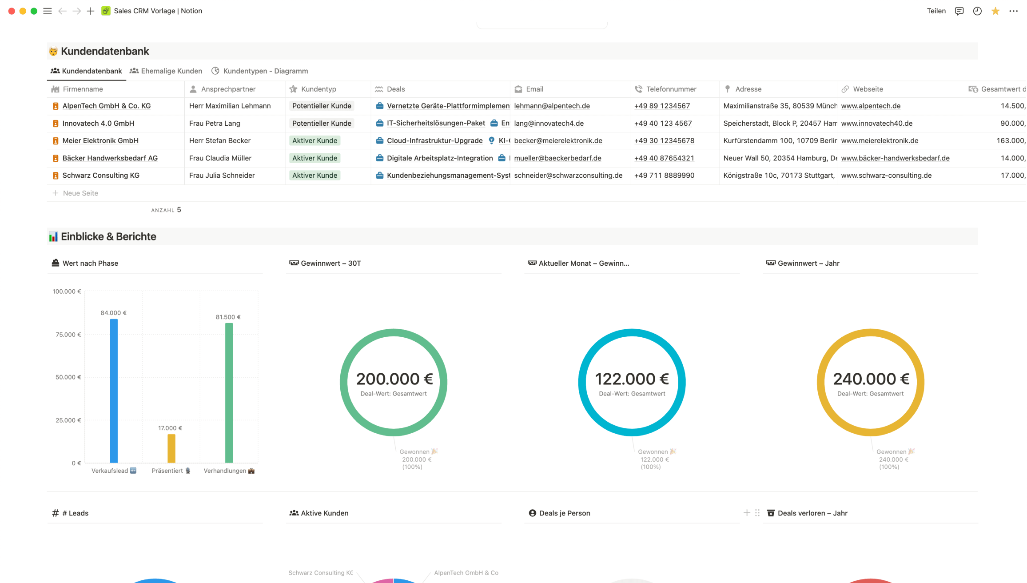Click the ANZAHL 5 count summary
This screenshot has width=1027, height=583.
[x=166, y=210]
